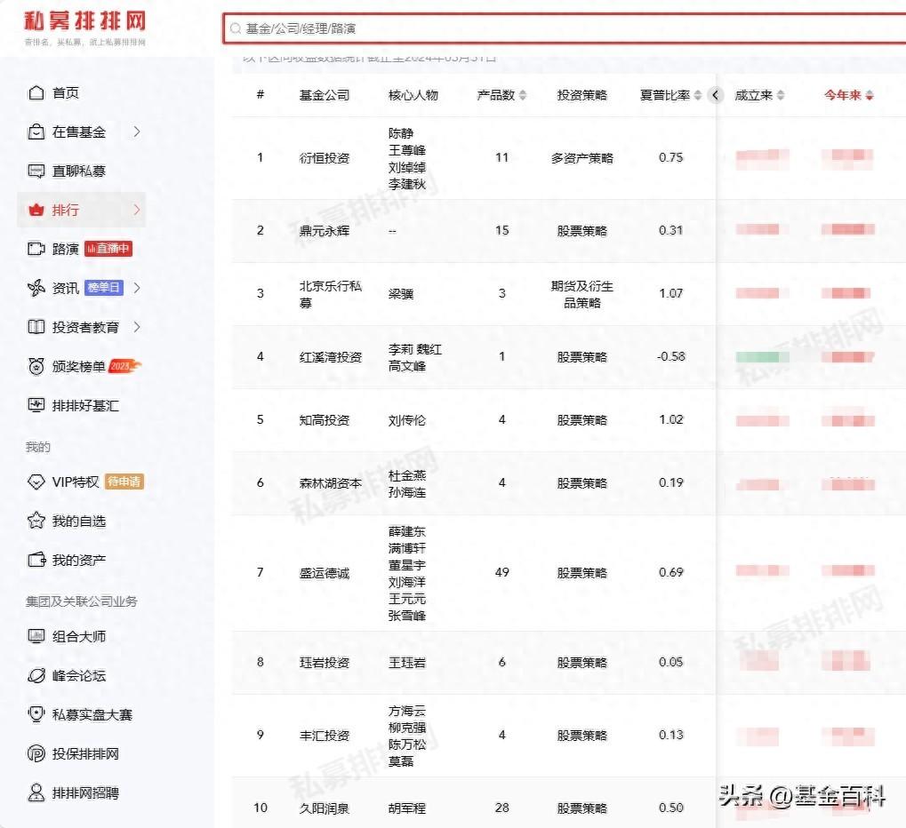The height and width of the screenshot is (828, 906).
Task: Click the 投资者教育 book icon
Action: tap(36, 327)
